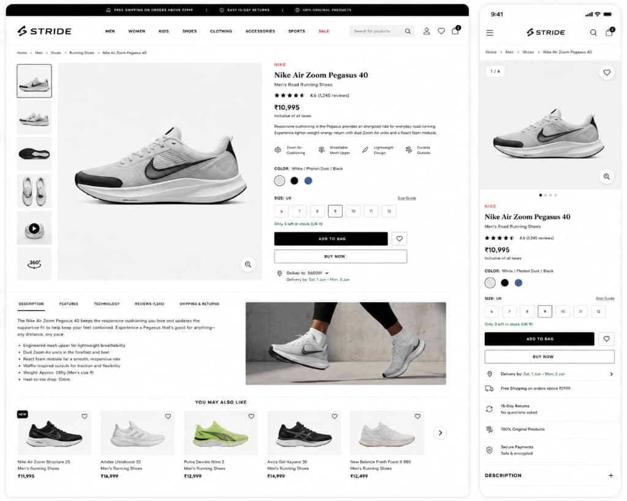The image size is (627, 501).
Task: Wishlist the Nike Air Zoom Structure 25 card
Action: coord(84,417)
